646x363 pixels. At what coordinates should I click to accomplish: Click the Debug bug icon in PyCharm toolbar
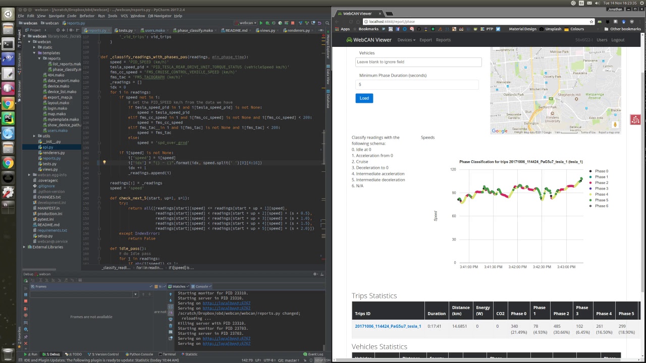pos(267,23)
